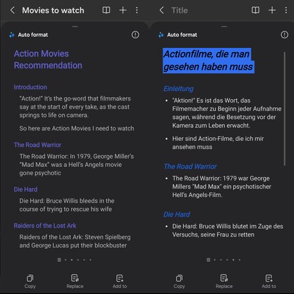Image resolution: width=294 pixels, height=294 pixels.
Task: Copy the German formatted text
Action: [179, 282]
